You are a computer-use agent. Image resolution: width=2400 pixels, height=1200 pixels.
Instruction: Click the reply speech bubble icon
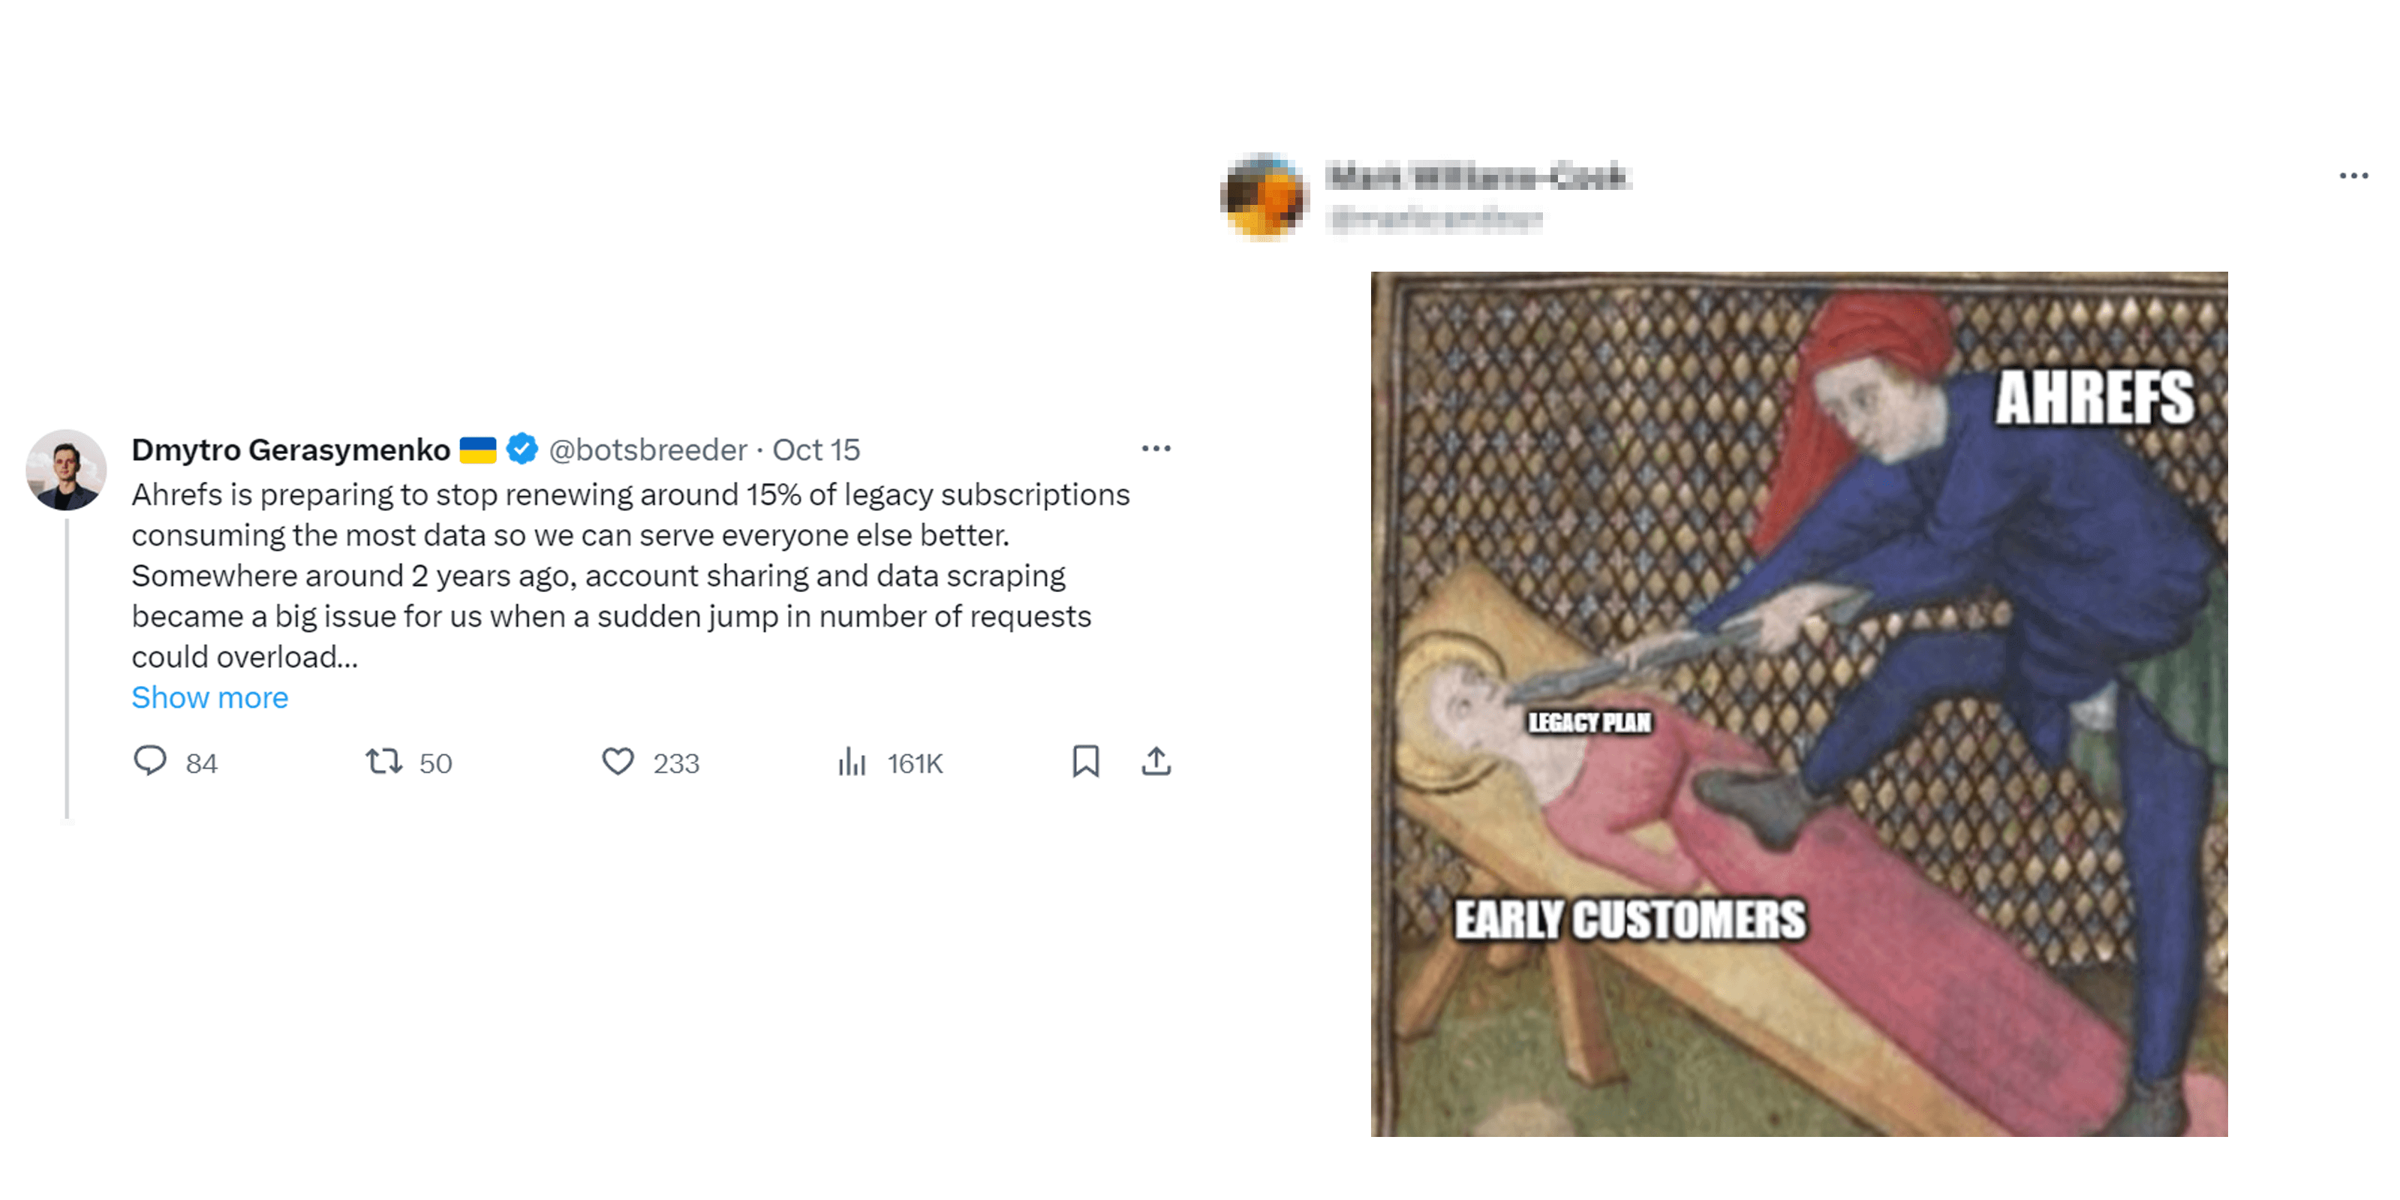pyautogui.click(x=150, y=761)
